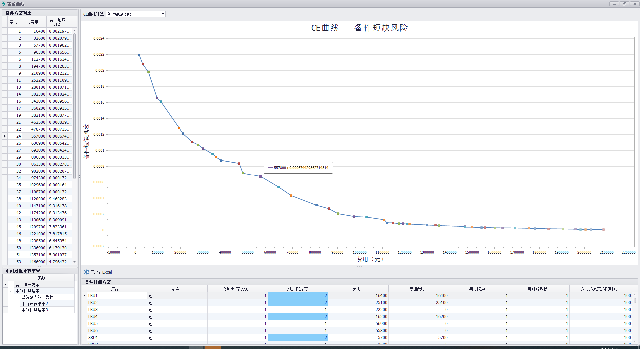The image size is (640, 349).
Task: Click the scroll-up arrow of 备件方案列表
Action: click(75, 31)
